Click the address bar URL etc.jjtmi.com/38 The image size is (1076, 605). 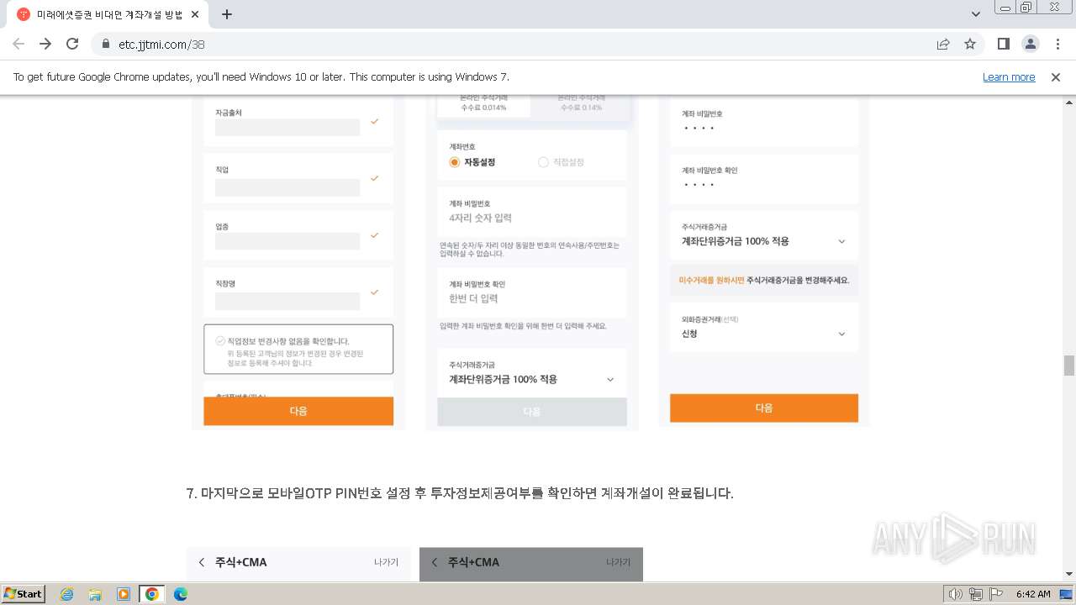point(161,45)
